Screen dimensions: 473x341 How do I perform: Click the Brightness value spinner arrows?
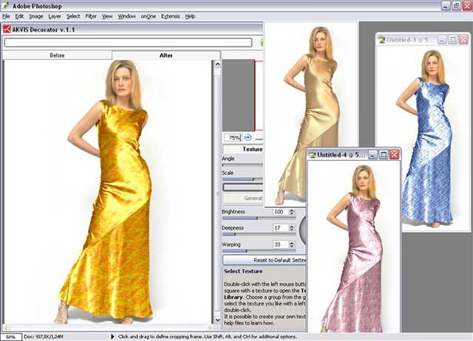(291, 212)
